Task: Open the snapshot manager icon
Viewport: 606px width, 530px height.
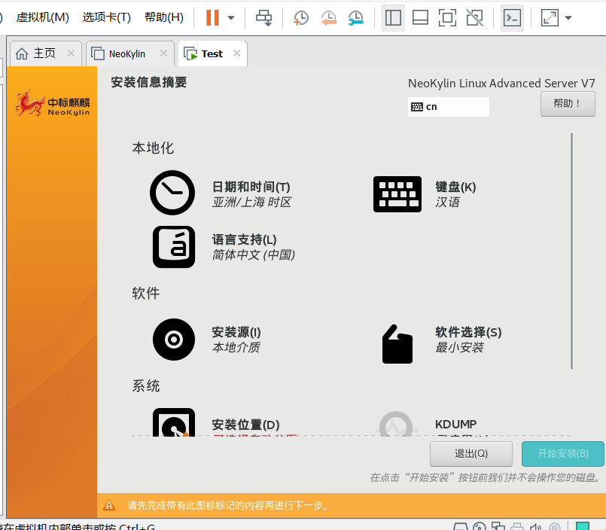Action: 355,17
